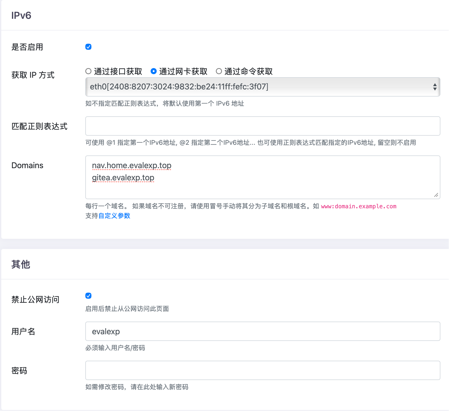Click the Domains field label
The width and height of the screenshot is (449, 411).
pyautogui.click(x=27, y=165)
